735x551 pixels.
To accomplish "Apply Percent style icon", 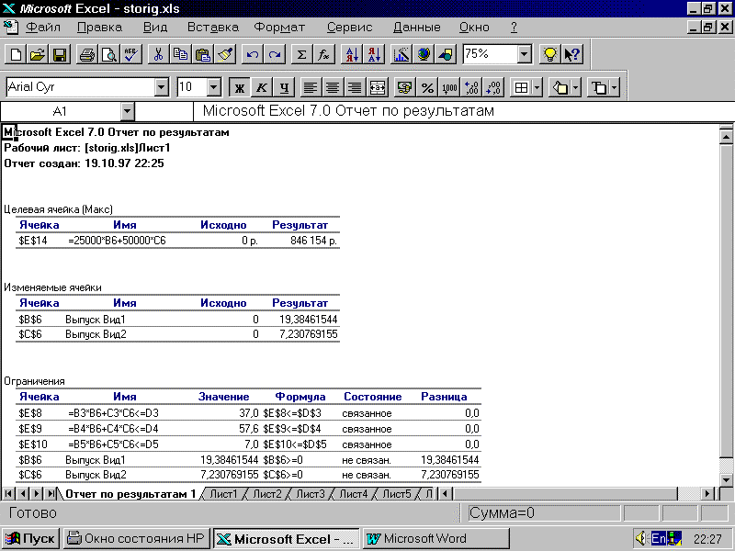I will click(427, 87).
